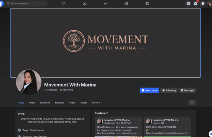Click the Message button
212x137 pixels.
coord(187,90)
